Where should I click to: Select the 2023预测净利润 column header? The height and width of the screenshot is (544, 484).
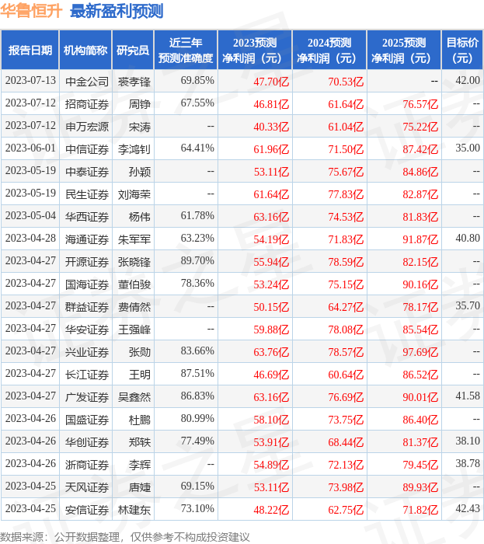click(x=255, y=51)
